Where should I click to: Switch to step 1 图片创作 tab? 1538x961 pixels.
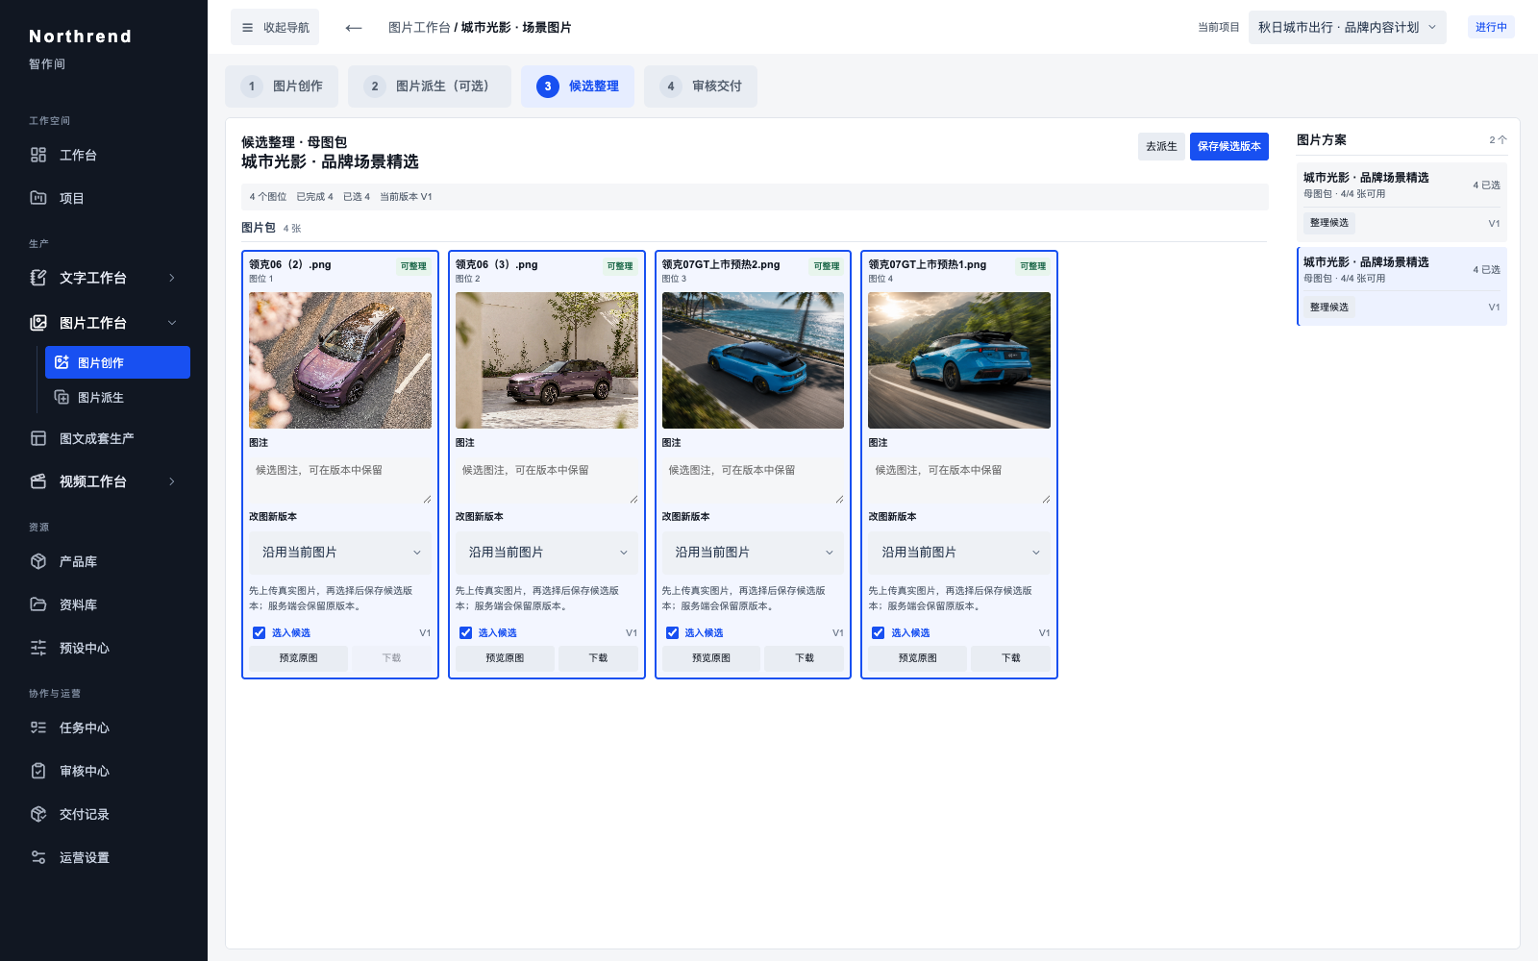click(282, 86)
